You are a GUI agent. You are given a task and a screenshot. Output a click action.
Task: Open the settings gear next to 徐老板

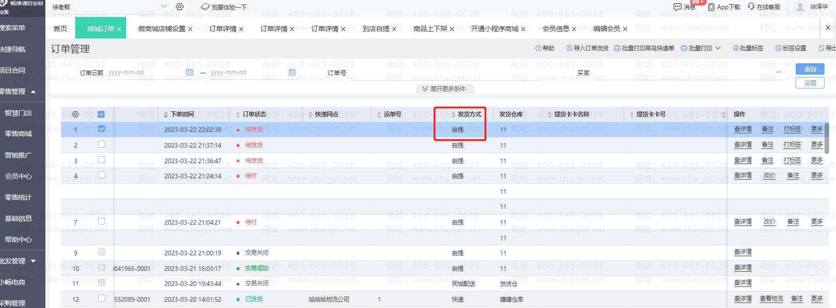180,7
